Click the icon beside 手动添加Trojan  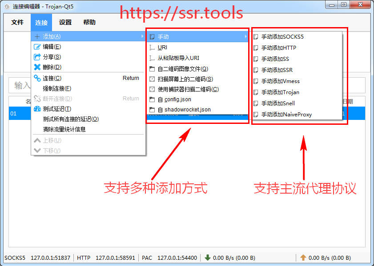256,92
